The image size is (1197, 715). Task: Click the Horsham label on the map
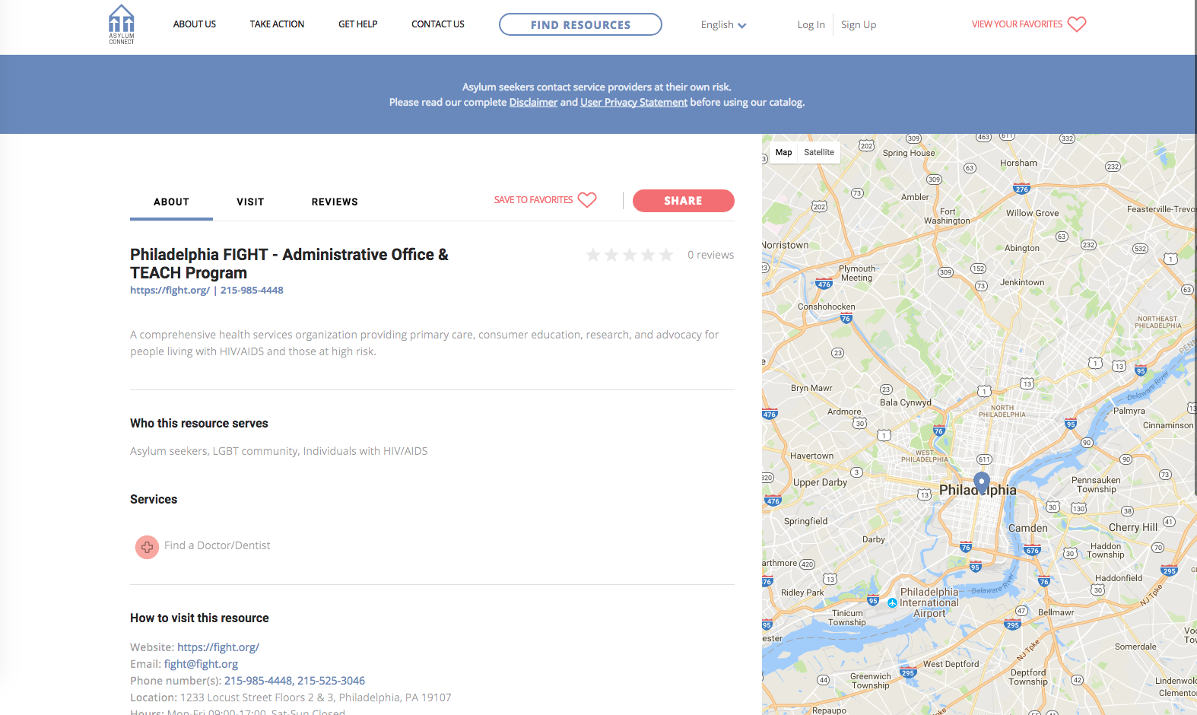[x=1018, y=163]
